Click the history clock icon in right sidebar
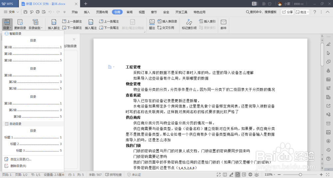 click(x=328, y=150)
